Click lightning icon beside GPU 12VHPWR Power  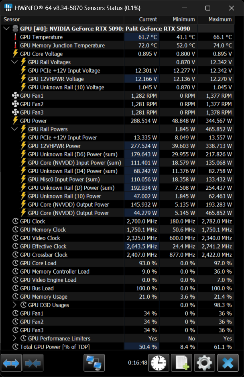(23, 146)
